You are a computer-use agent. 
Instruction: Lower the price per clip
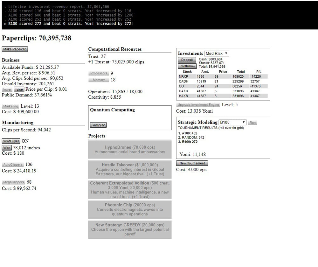pos(7,90)
